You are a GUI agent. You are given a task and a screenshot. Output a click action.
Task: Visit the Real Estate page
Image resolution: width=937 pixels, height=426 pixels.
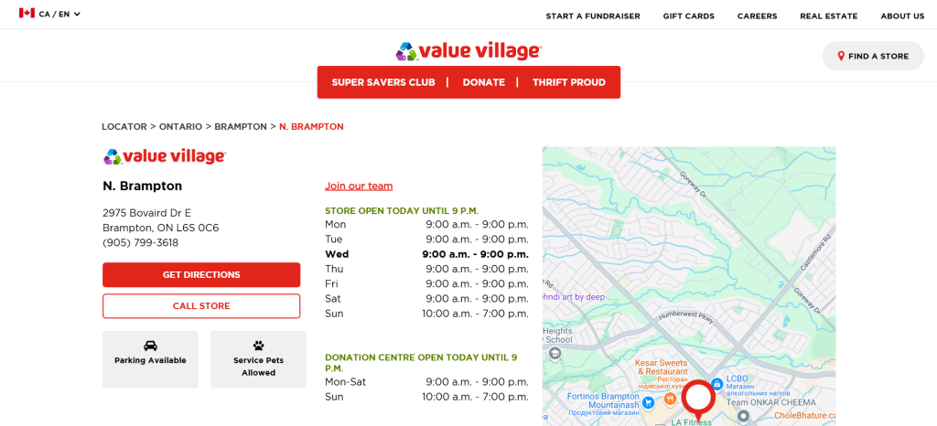829,16
